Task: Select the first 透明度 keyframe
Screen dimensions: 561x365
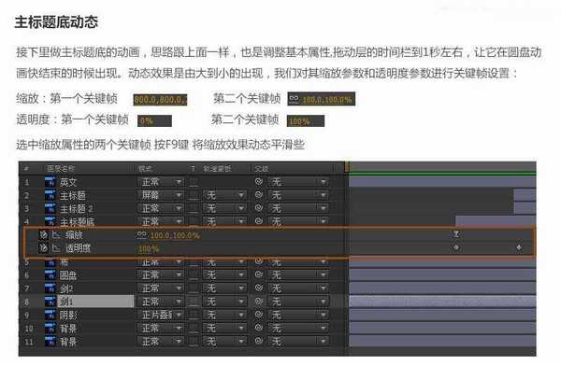Action: [x=456, y=247]
